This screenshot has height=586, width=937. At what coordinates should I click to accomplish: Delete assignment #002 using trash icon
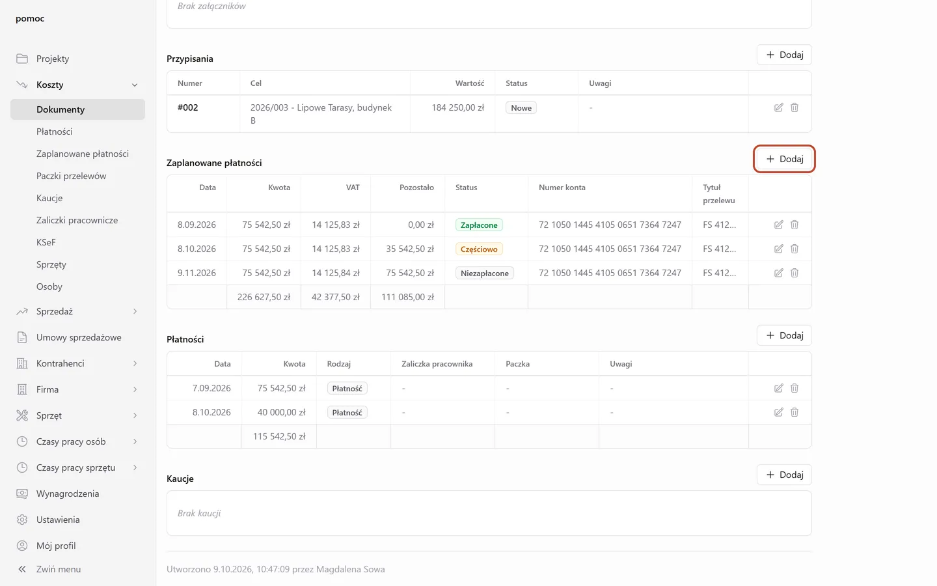[x=794, y=107]
